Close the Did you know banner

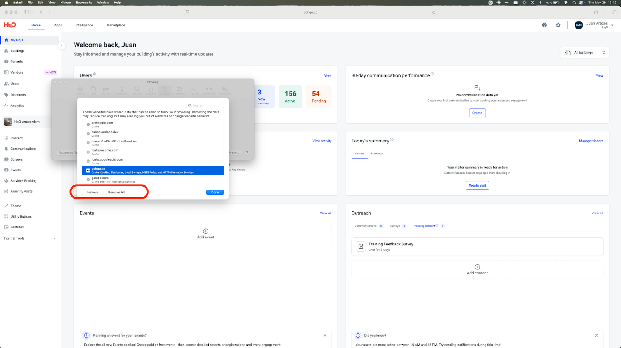pos(597,336)
